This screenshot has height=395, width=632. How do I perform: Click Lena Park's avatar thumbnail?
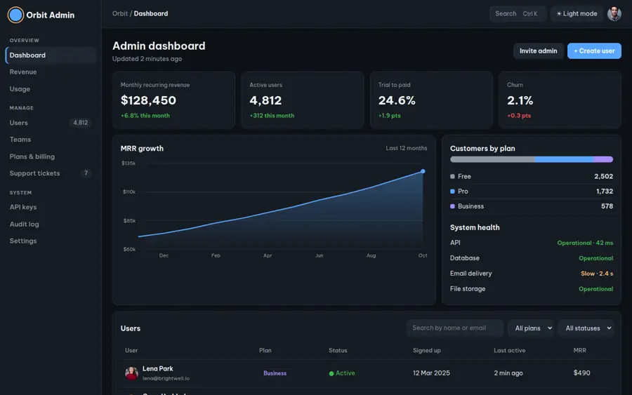(x=131, y=373)
